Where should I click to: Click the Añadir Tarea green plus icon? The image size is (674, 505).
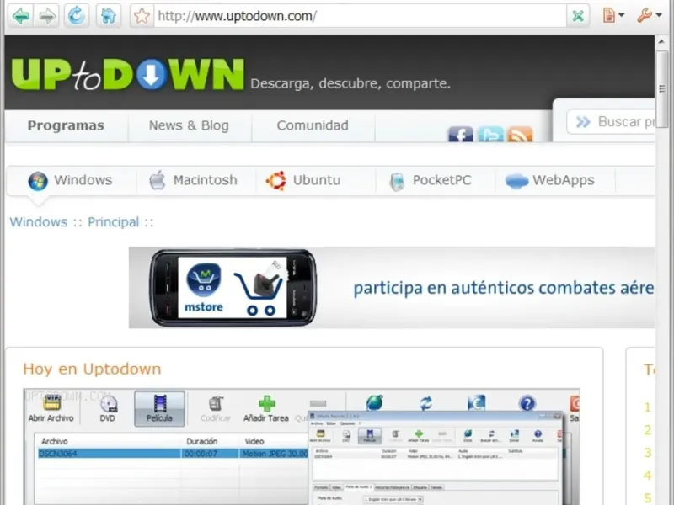(x=267, y=403)
